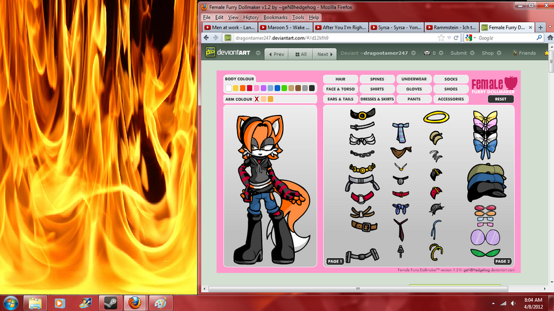Viewport: 554px width, 311px height.
Task: Select the red belt collar with gold buckle
Action: 401,194
